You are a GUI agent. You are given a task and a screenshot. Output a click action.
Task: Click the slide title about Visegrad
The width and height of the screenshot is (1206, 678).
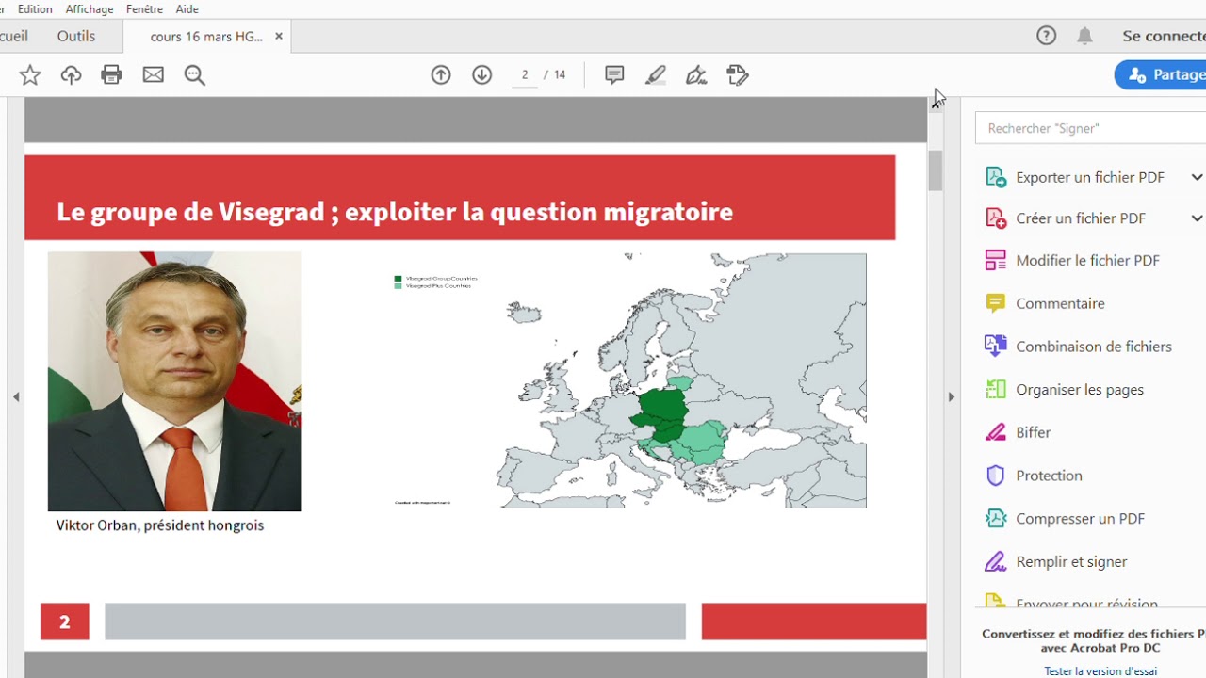pos(395,212)
